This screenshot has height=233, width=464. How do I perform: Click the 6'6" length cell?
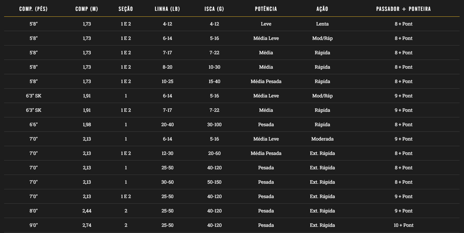coord(33,124)
